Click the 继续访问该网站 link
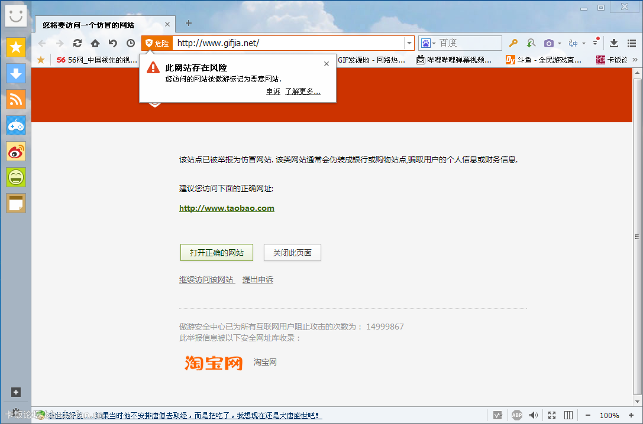The image size is (643, 424). 206,279
